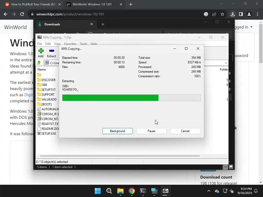Click the WinWorld site logo link

pyautogui.click(x=15, y=27)
